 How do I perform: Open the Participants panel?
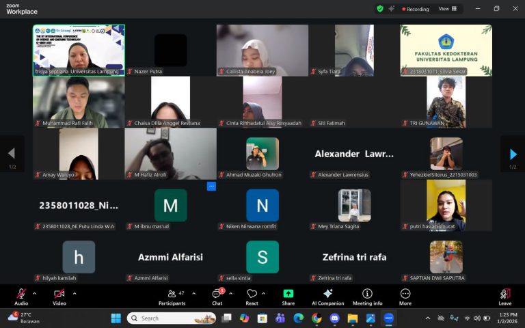click(172, 297)
